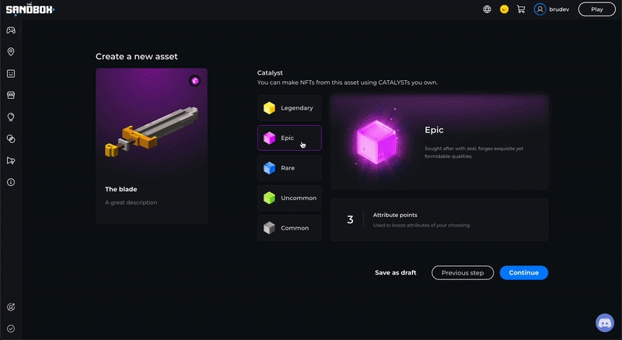Open the game controller sidebar icon
Screen dimensions: 622x340
pos(11,30)
